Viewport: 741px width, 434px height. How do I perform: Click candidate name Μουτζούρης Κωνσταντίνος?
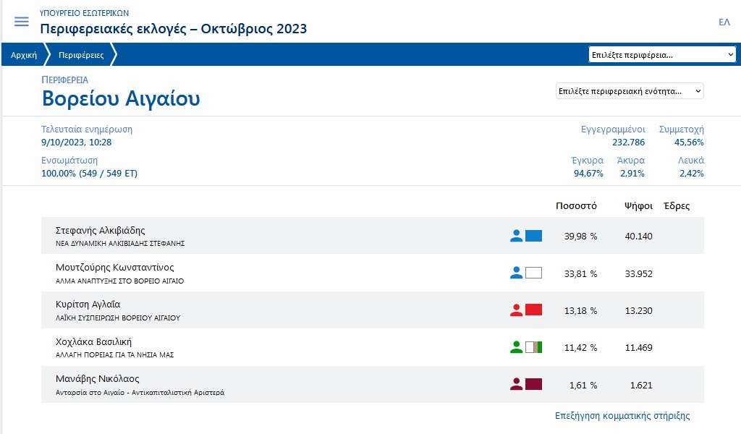(x=114, y=268)
